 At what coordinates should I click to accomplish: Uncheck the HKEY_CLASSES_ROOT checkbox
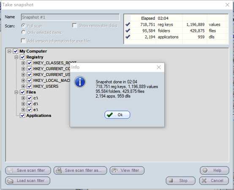[x=30, y=63]
